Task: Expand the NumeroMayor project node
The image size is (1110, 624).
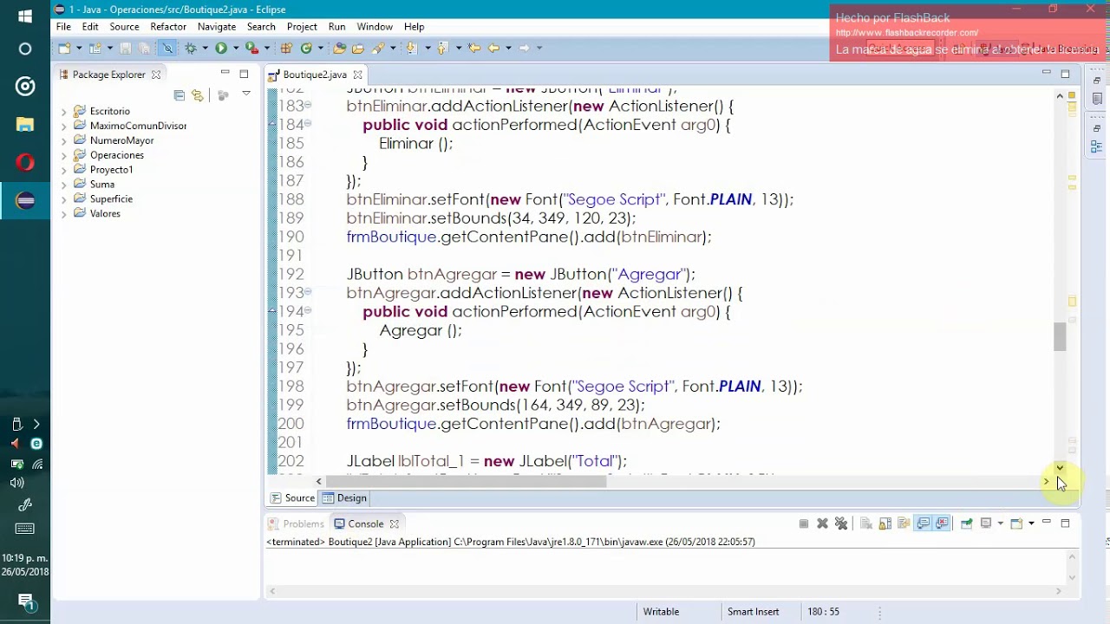Action: [63, 141]
